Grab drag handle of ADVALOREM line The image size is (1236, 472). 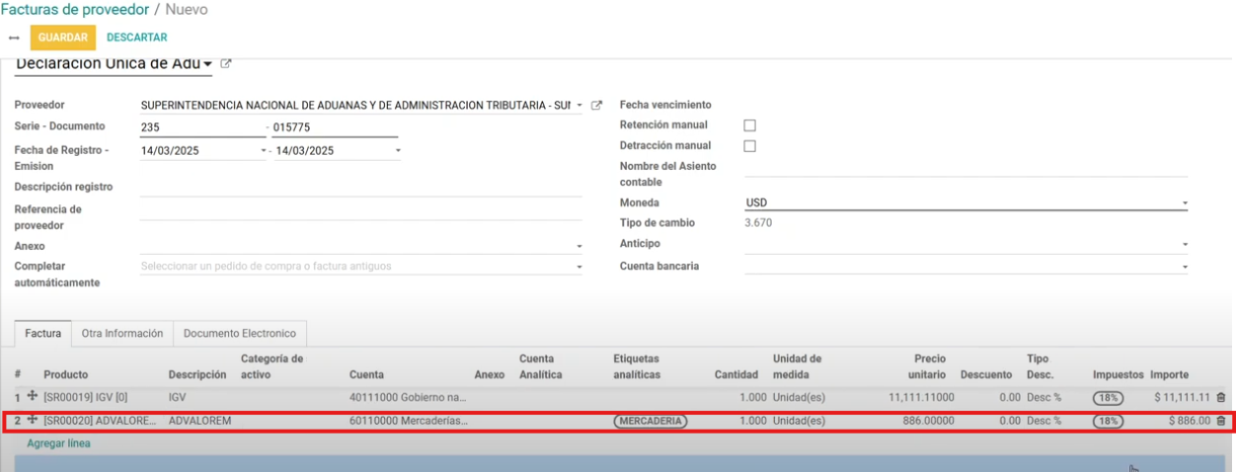pyautogui.click(x=32, y=421)
